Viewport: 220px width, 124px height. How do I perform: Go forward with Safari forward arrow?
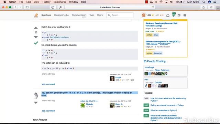20,7
